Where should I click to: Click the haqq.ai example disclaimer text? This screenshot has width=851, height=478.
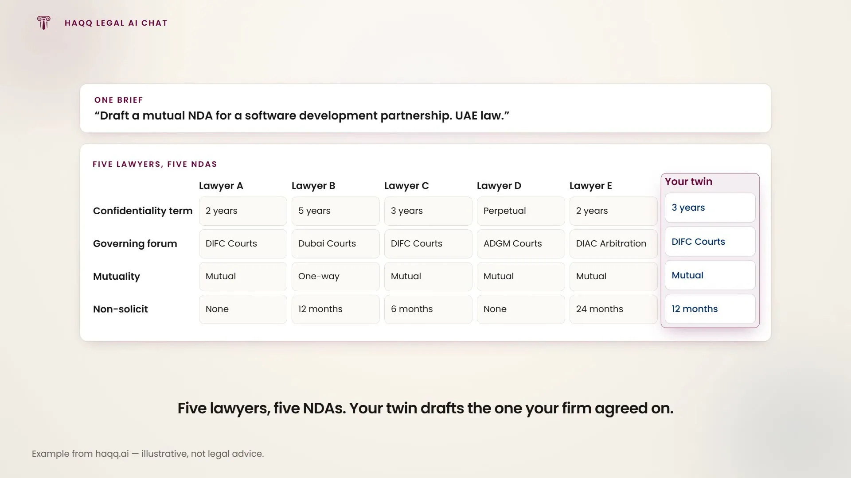coord(148,454)
